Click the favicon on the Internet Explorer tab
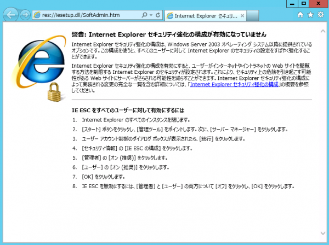329x245 pixels. tap(170, 16)
